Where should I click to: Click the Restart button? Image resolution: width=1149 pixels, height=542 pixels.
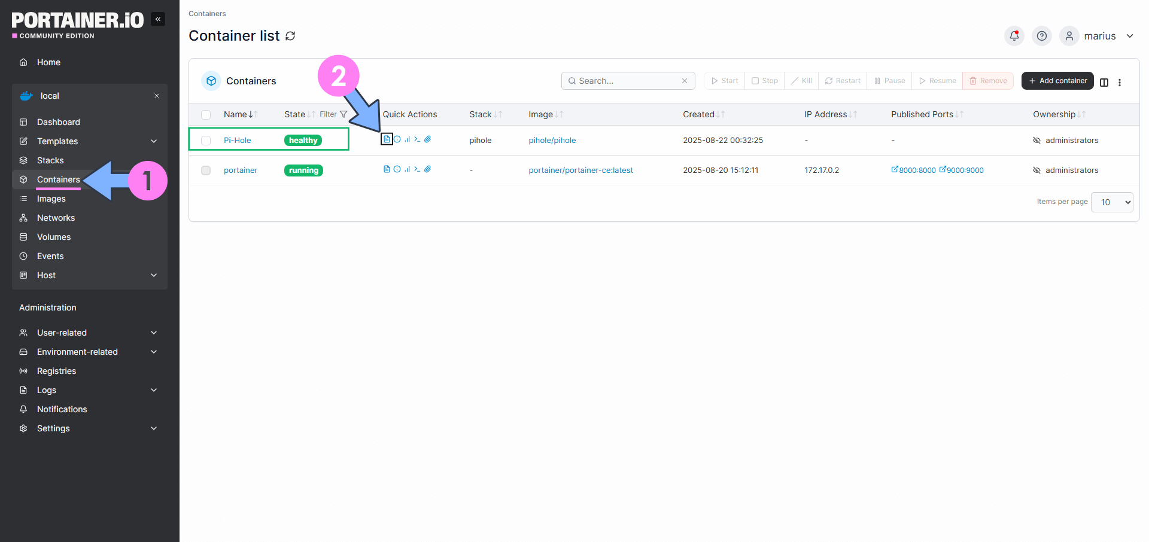point(843,81)
